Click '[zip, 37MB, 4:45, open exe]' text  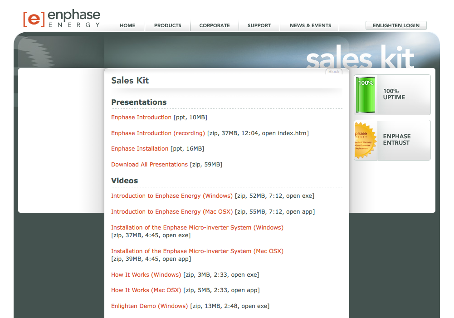pos(151,235)
